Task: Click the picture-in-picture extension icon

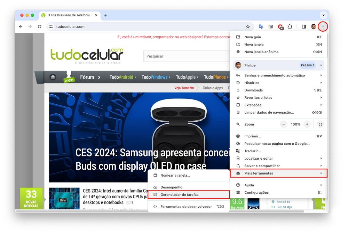Action: (x=270, y=26)
